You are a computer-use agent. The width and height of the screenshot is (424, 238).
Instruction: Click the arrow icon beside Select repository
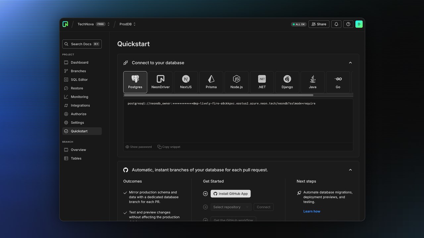coord(205,207)
